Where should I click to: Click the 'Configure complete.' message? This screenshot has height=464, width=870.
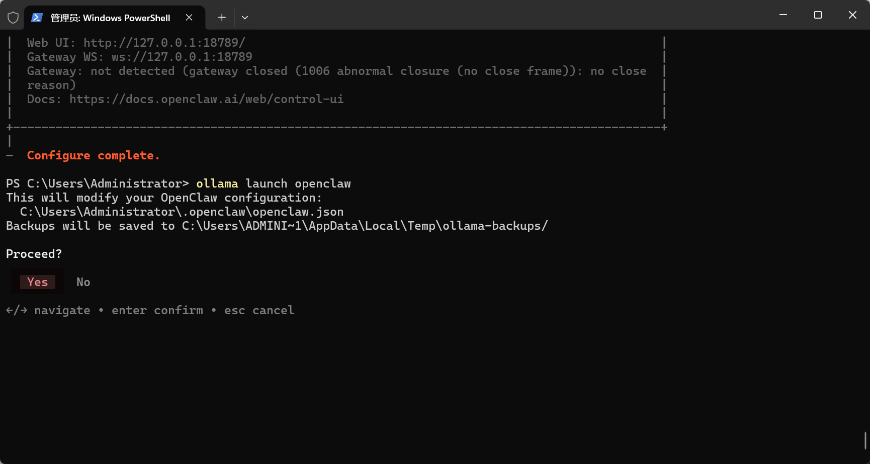pyautogui.click(x=94, y=155)
